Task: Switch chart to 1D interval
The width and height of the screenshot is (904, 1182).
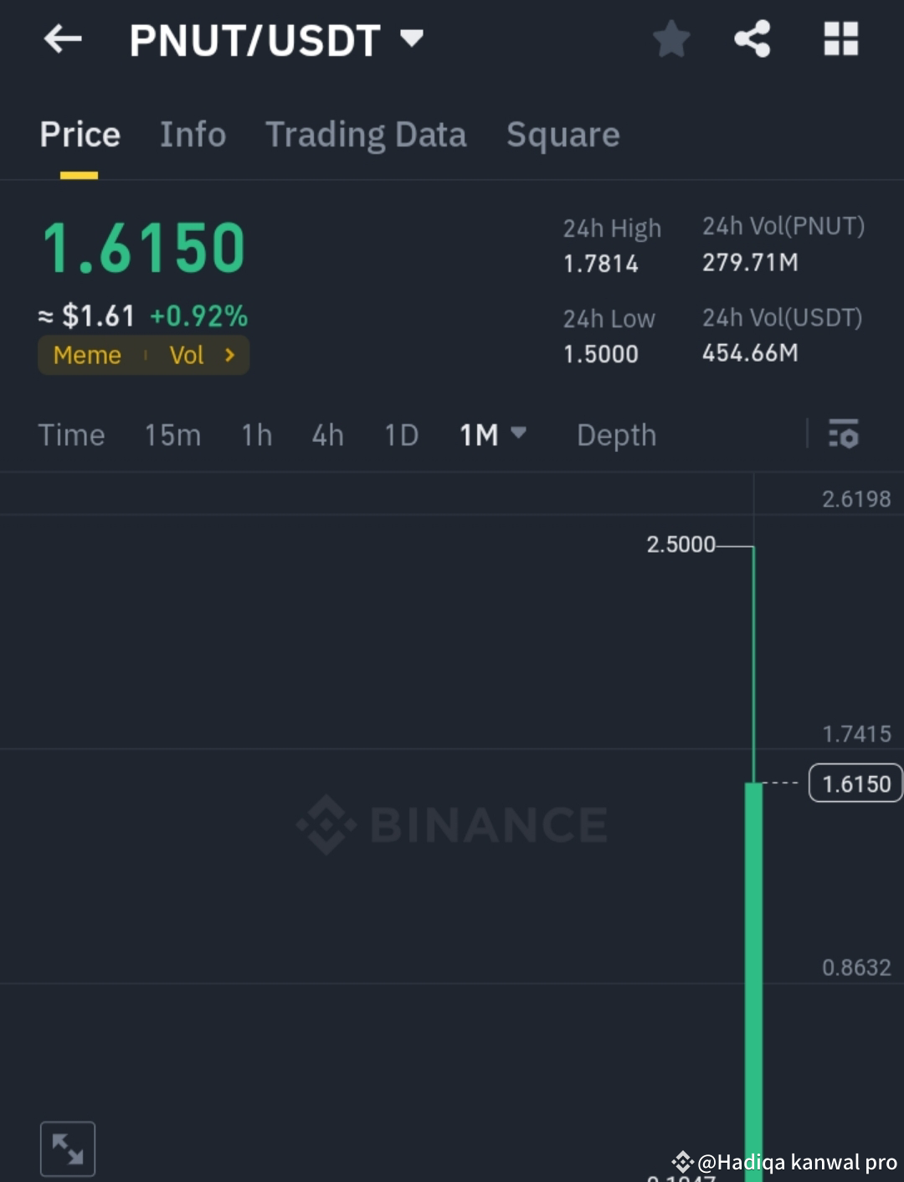Action: click(x=401, y=434)
